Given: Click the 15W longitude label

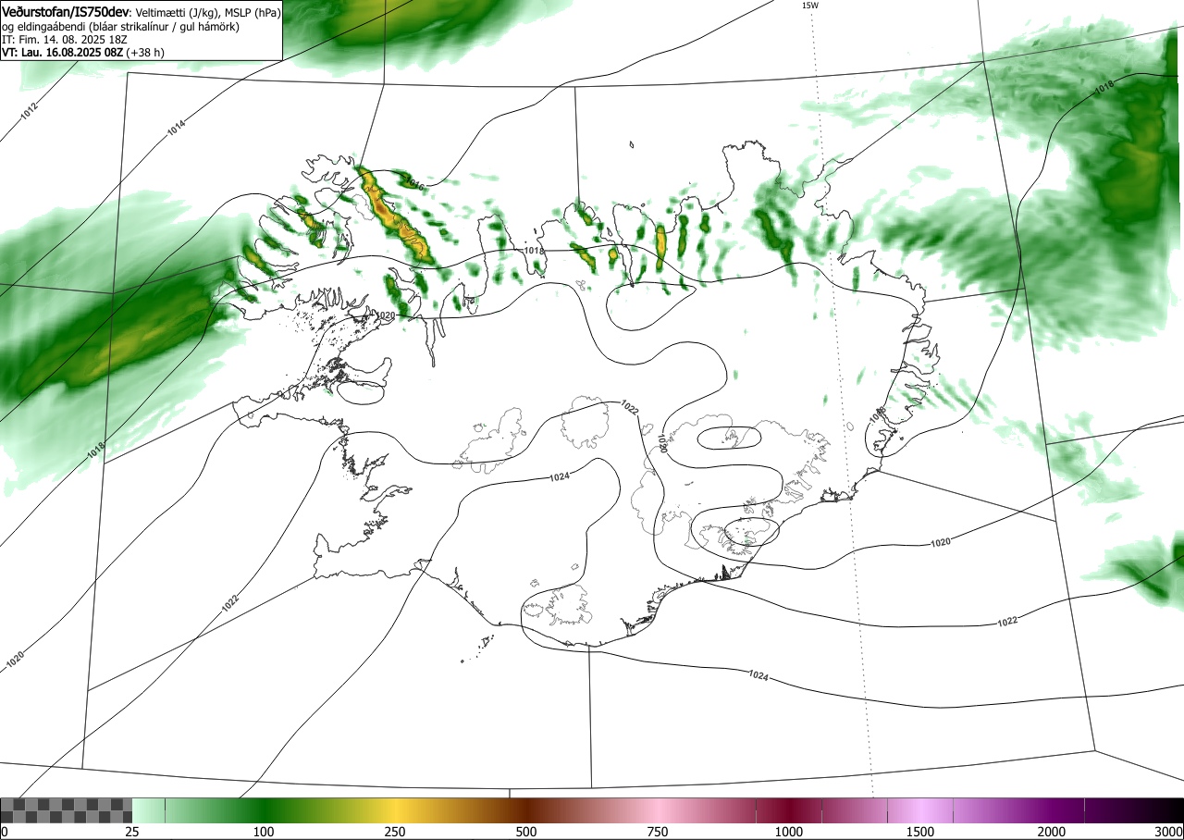Looking at the screenshot, I should pyautogui.click(x=809, y=6).
